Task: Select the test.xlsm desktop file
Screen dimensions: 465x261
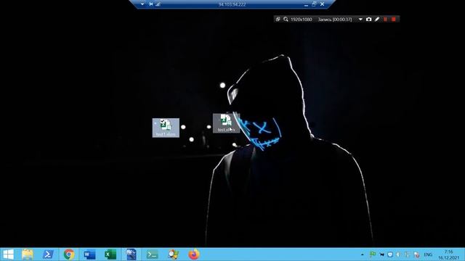Action: pyautogui.click(x=226, y=123)
